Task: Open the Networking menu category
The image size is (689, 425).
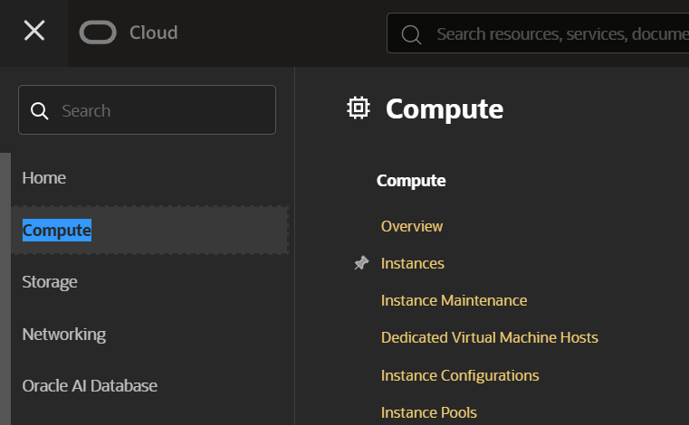Action: (63, 335)
